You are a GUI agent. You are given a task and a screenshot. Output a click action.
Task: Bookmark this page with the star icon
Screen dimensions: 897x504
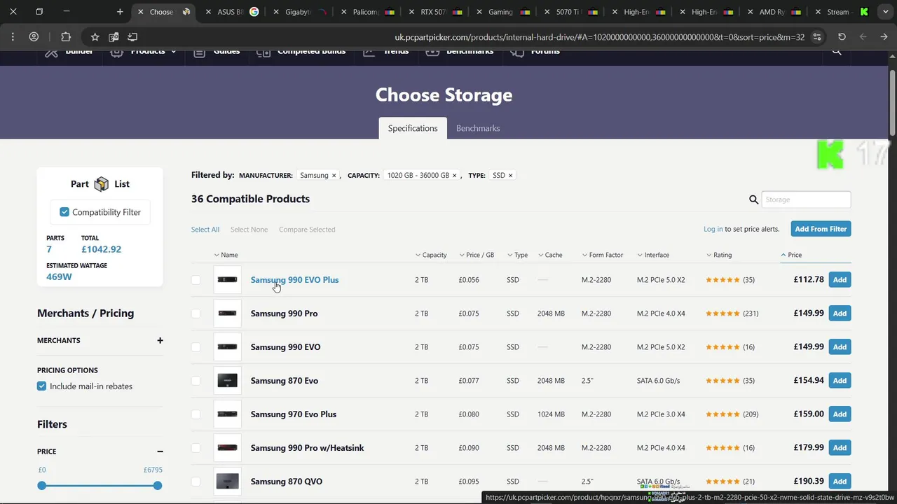click(x=95, y=36)
